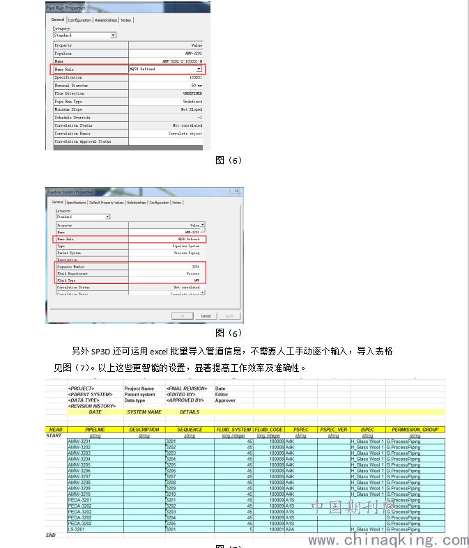
Task: Click sequence cell 3210
Action: pyautogui.click(x=190, y=494)
